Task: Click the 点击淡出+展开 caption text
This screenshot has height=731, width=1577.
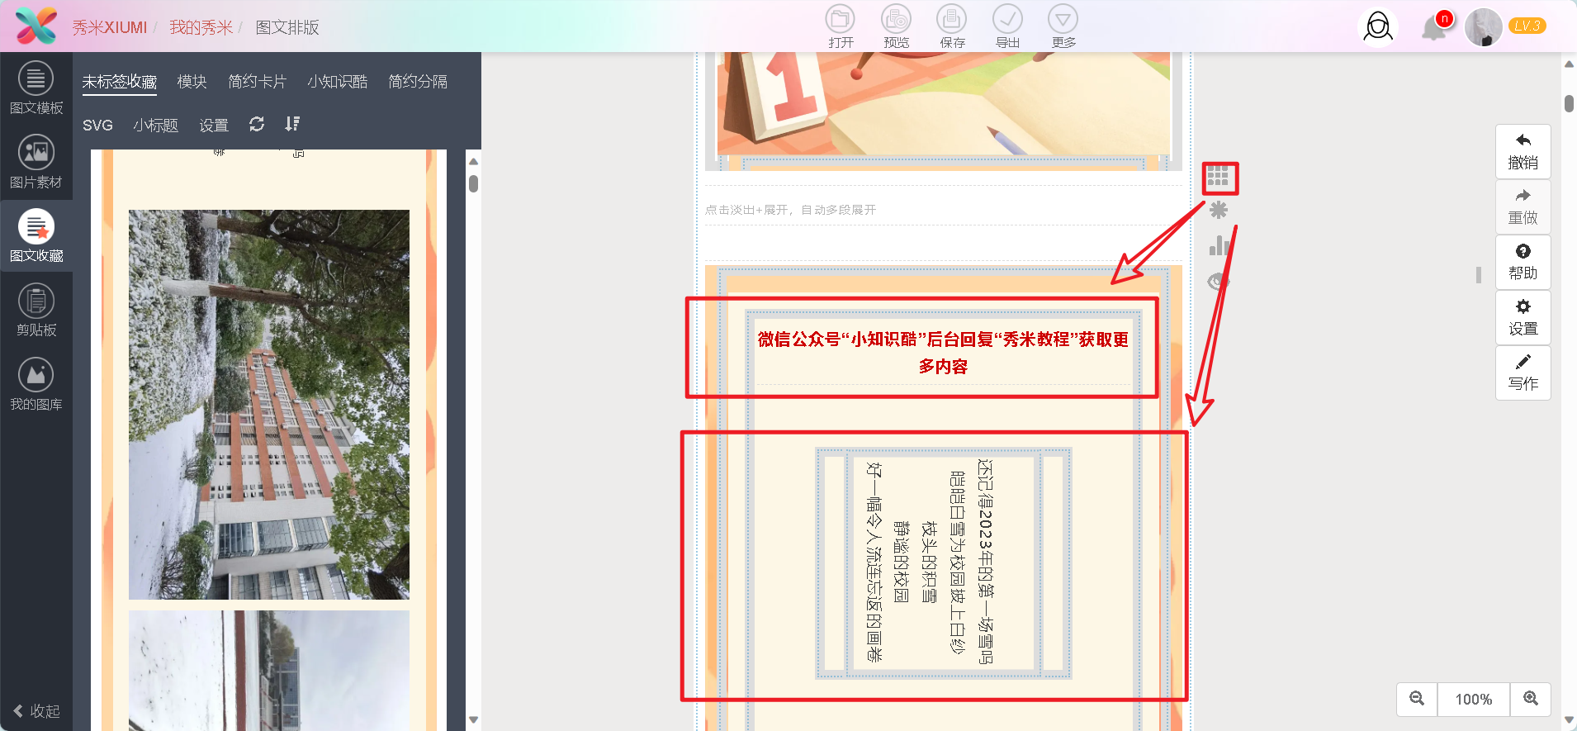Action: 790,210
